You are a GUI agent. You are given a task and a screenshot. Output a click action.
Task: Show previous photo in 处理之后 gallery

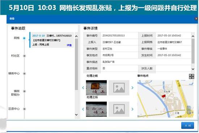(83, 109)
